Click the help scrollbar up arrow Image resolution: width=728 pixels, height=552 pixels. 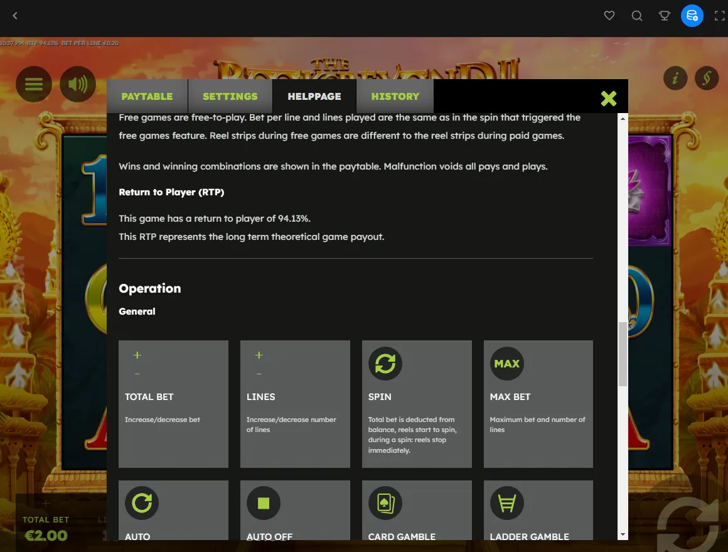[x=623, y=119]
